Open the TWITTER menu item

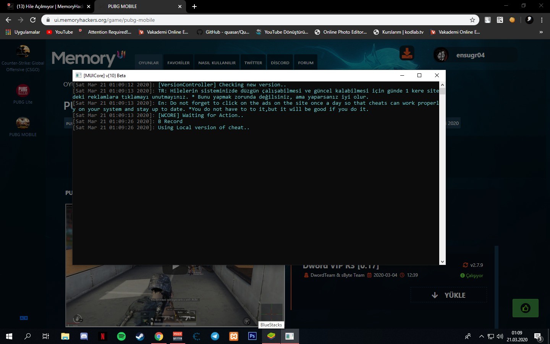point(253,63)
